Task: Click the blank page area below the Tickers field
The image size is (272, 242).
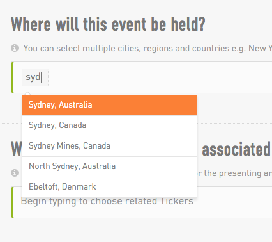Action: click(x=136, y=230)
